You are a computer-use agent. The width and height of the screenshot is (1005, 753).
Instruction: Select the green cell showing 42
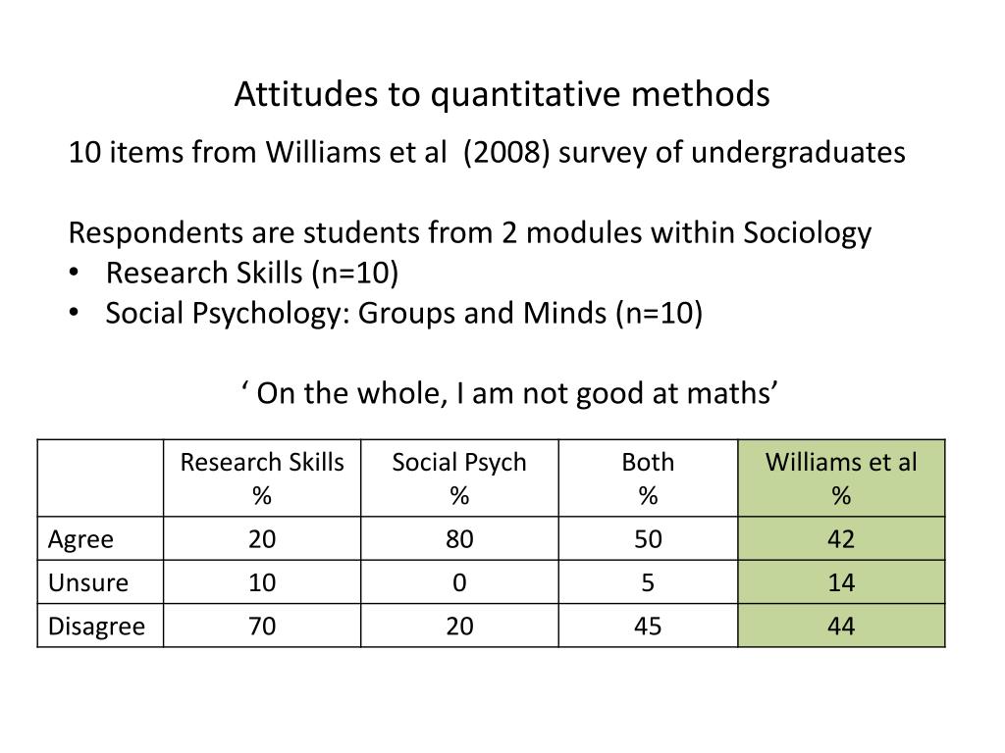[x=841, y=539]
